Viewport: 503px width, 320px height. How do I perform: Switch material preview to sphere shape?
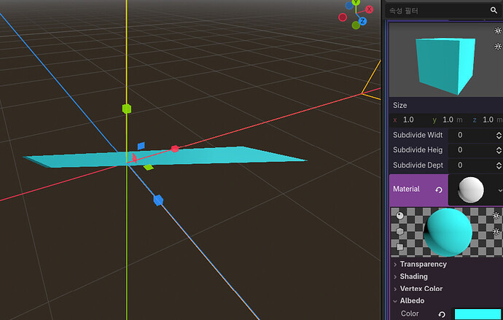(x=399, y=216)
